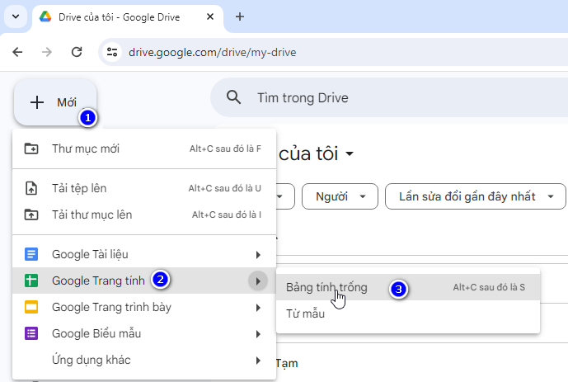
Task: Expand the Ứng dụng khác submenu arrow
Action: (x=258, y=361)
